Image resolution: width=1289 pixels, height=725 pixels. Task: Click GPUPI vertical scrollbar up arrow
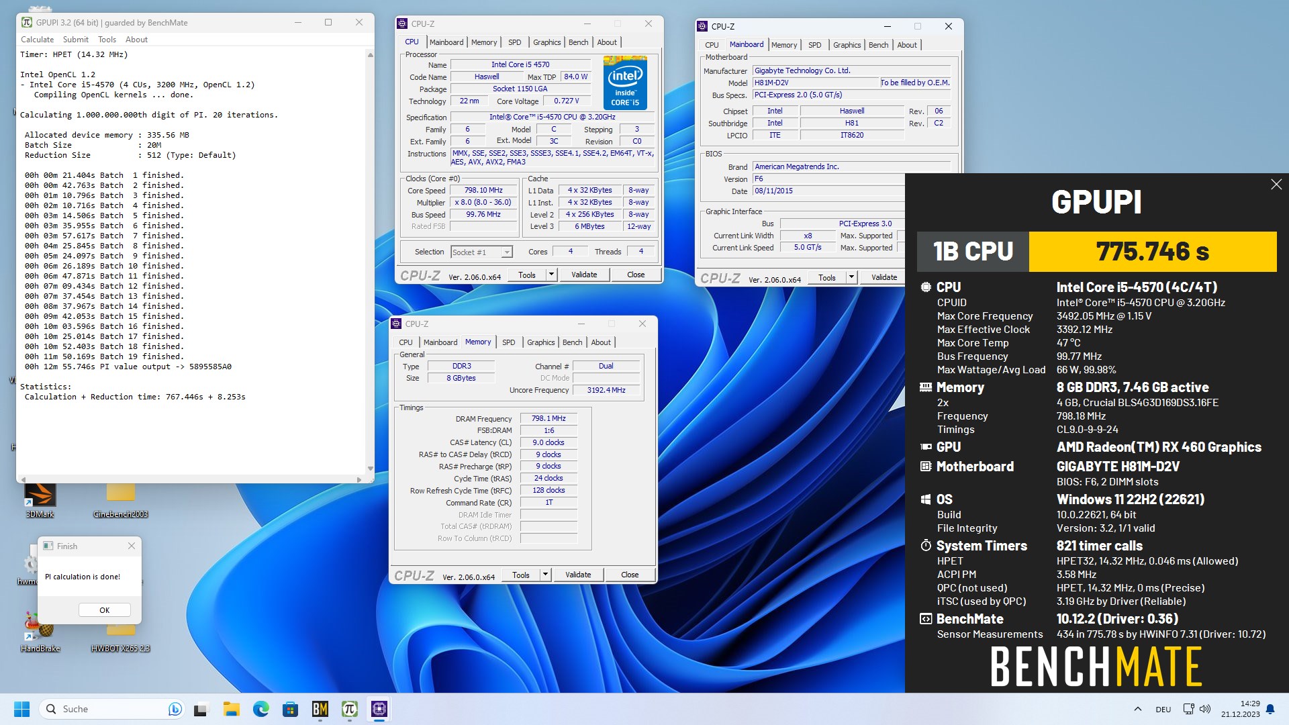click(370, 55)
